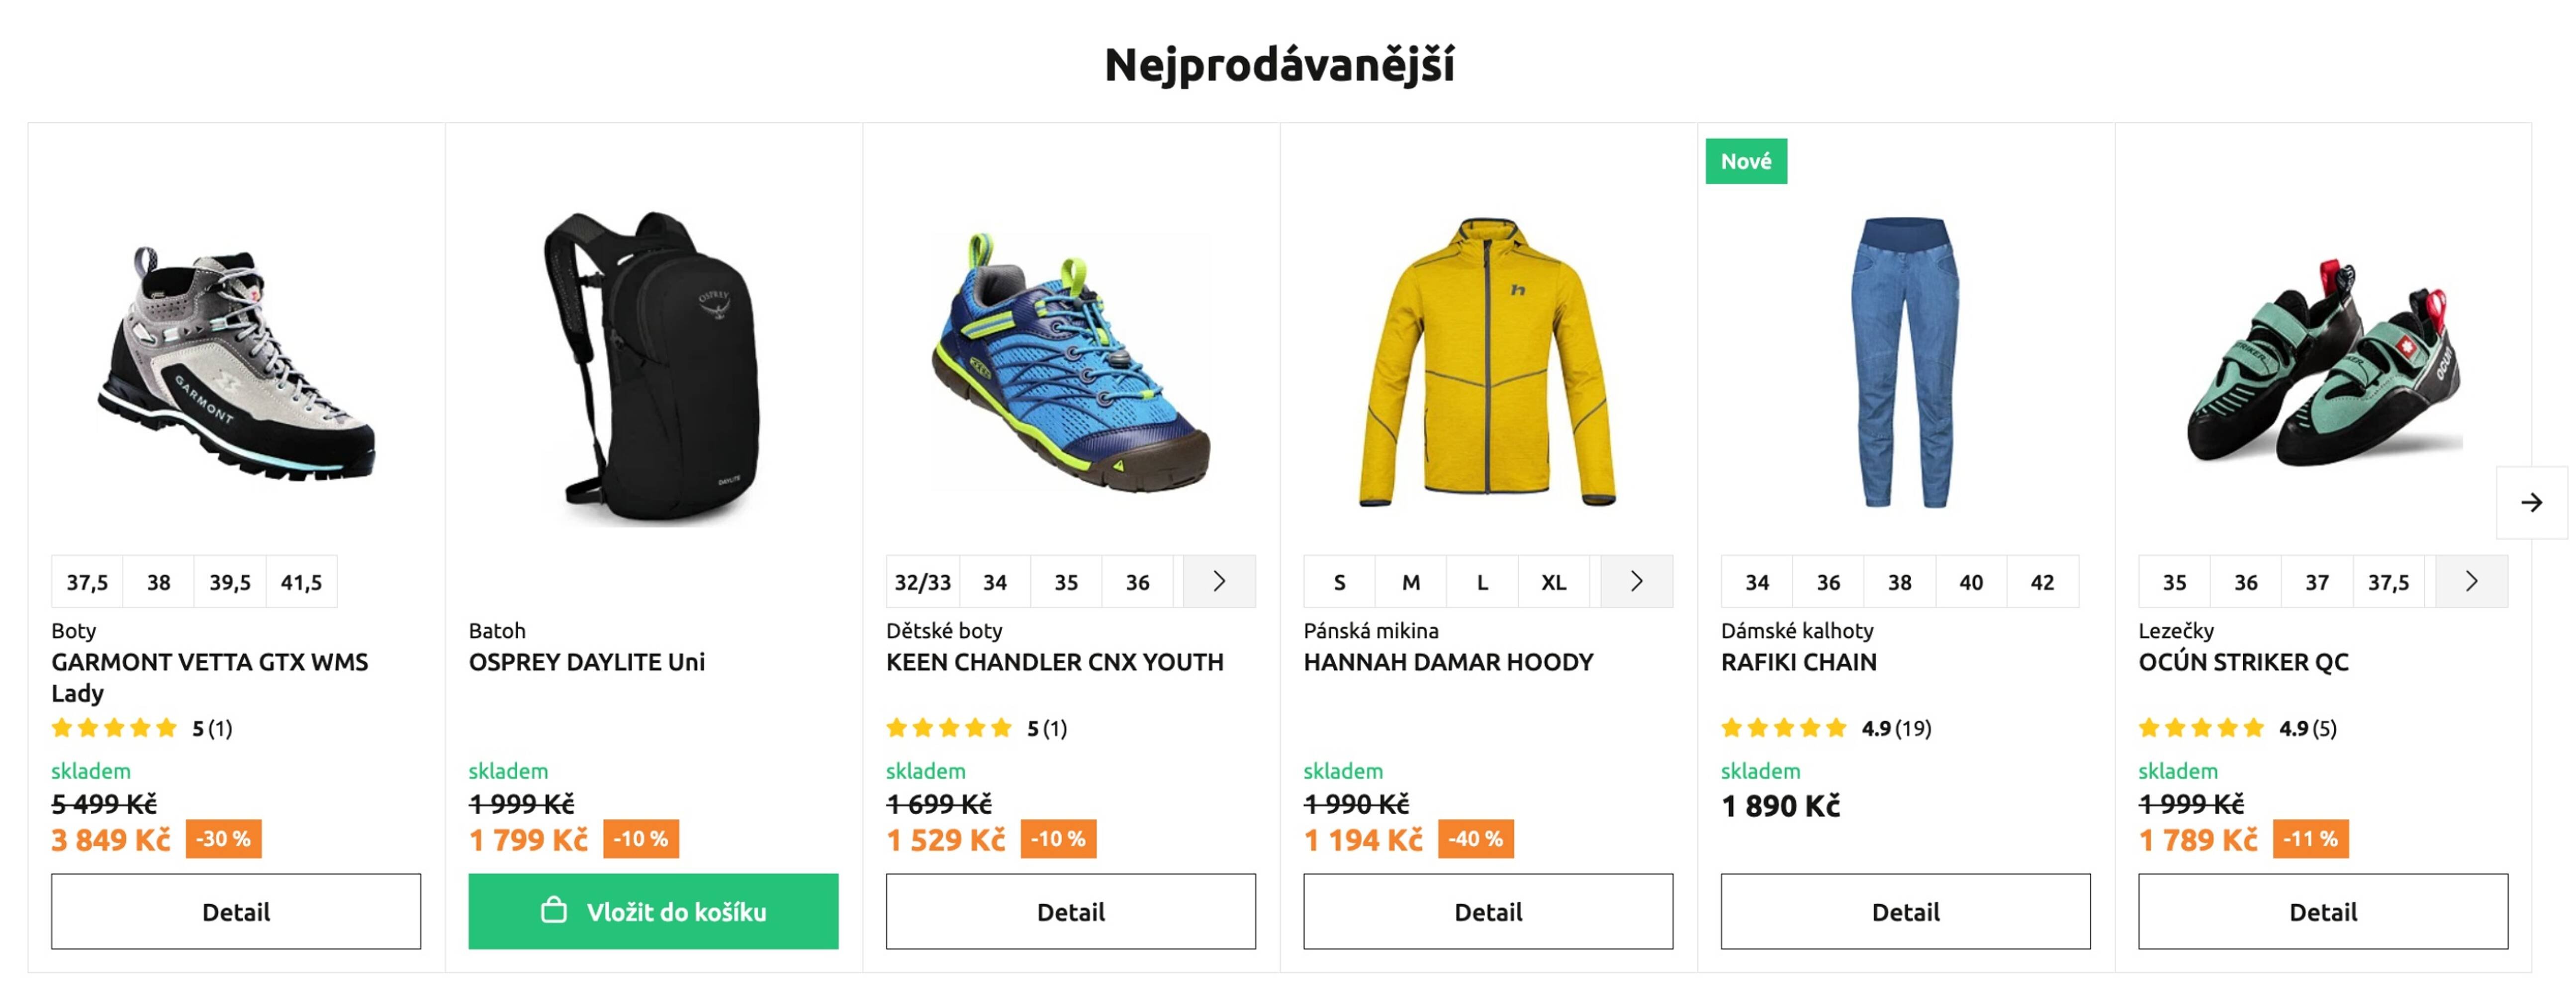
Task: Click Garmont Vetta star rating
Action: pos(114,728)
